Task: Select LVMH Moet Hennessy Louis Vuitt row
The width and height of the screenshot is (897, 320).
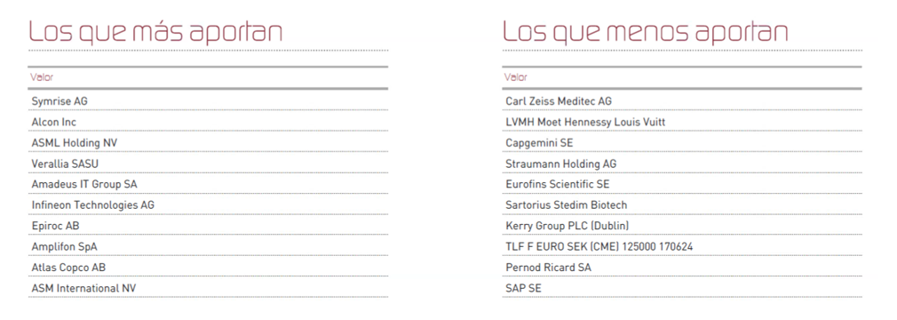Action: [x=682, y=122]
